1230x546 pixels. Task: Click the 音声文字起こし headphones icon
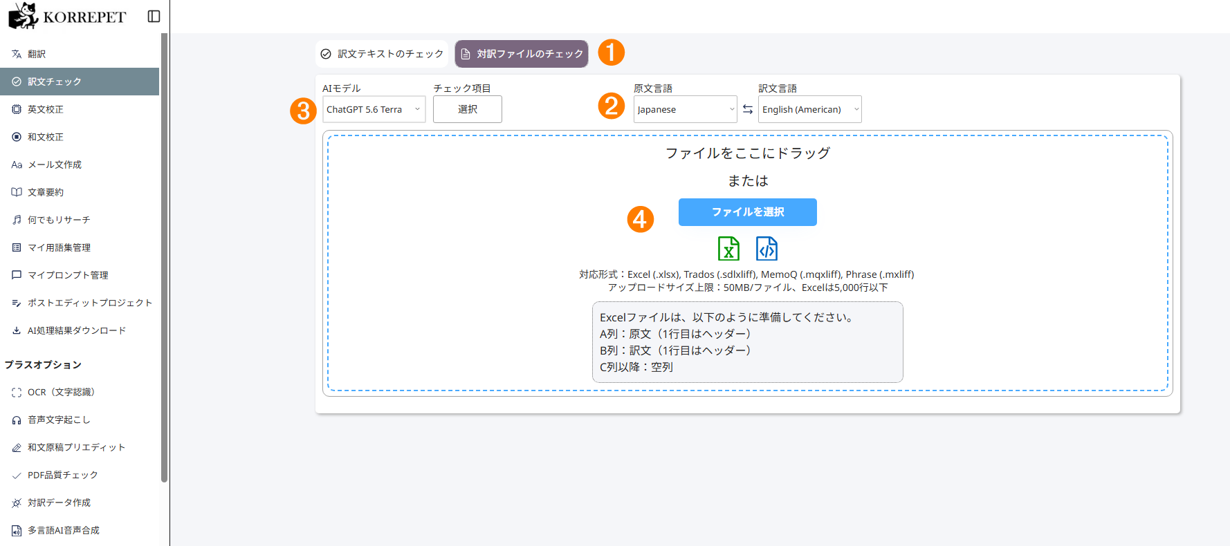(17, 420)
